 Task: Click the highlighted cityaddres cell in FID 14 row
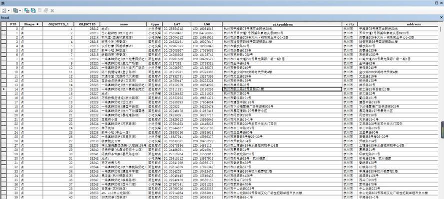point(282,89)
